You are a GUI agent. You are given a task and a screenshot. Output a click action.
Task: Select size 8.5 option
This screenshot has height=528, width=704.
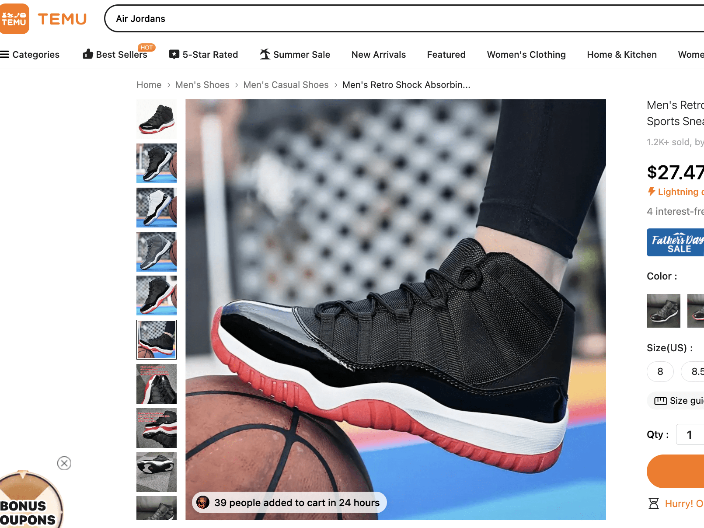point(695,371)
